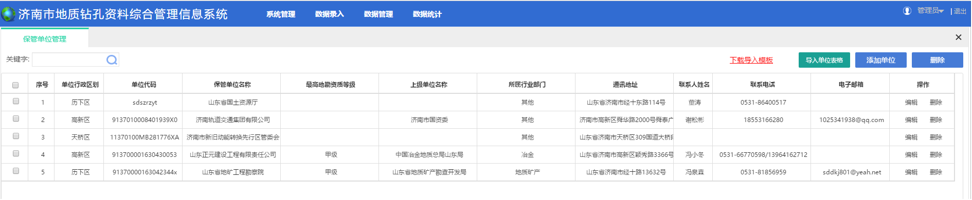The image size is (972, 200).
Task: Check the row for 济南轨道交通集团有限公司
Action: click(16, 119)
